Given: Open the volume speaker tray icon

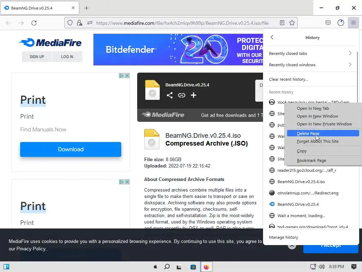Looking at the screenshot, I should (x=322, y=267).
